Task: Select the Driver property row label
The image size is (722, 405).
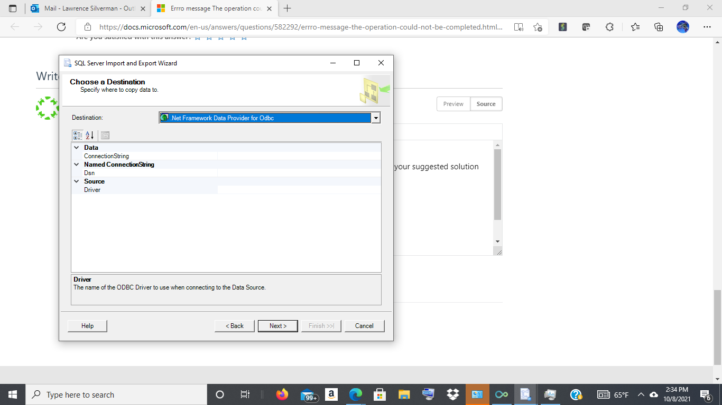Action: point(92,190)
